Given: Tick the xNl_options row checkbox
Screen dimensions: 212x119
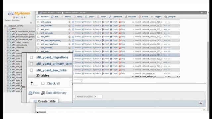Looking at the screenshot, I should (38, 22).
